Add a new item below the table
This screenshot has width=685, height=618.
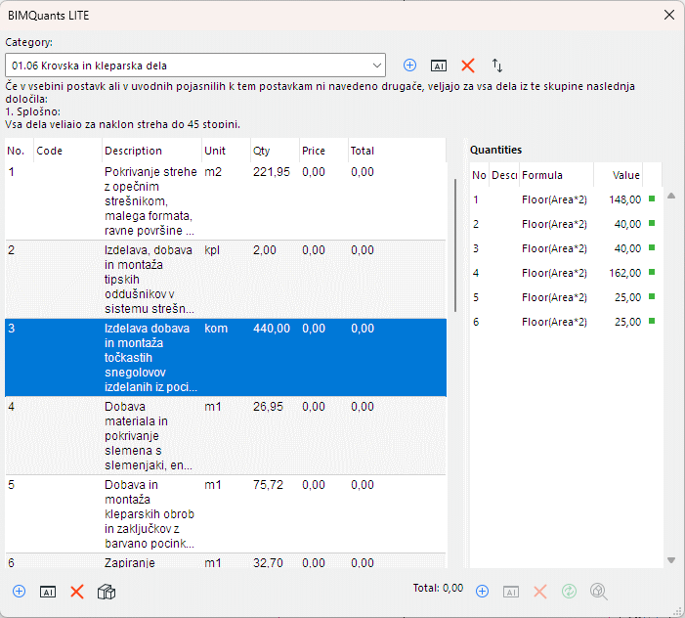click(20, 592)
